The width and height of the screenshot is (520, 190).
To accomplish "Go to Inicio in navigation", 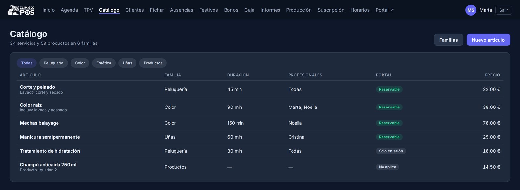I will [48, 10].
